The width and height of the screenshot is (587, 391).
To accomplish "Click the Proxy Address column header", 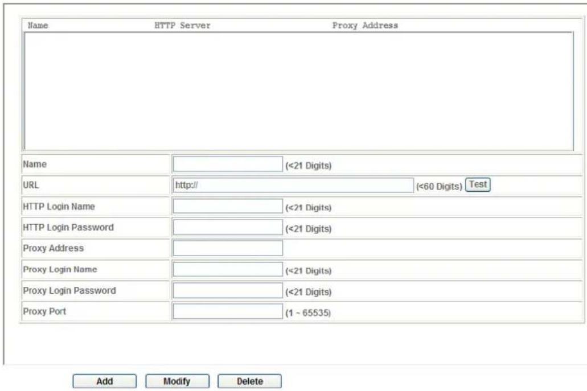I will tap(365, 26).
